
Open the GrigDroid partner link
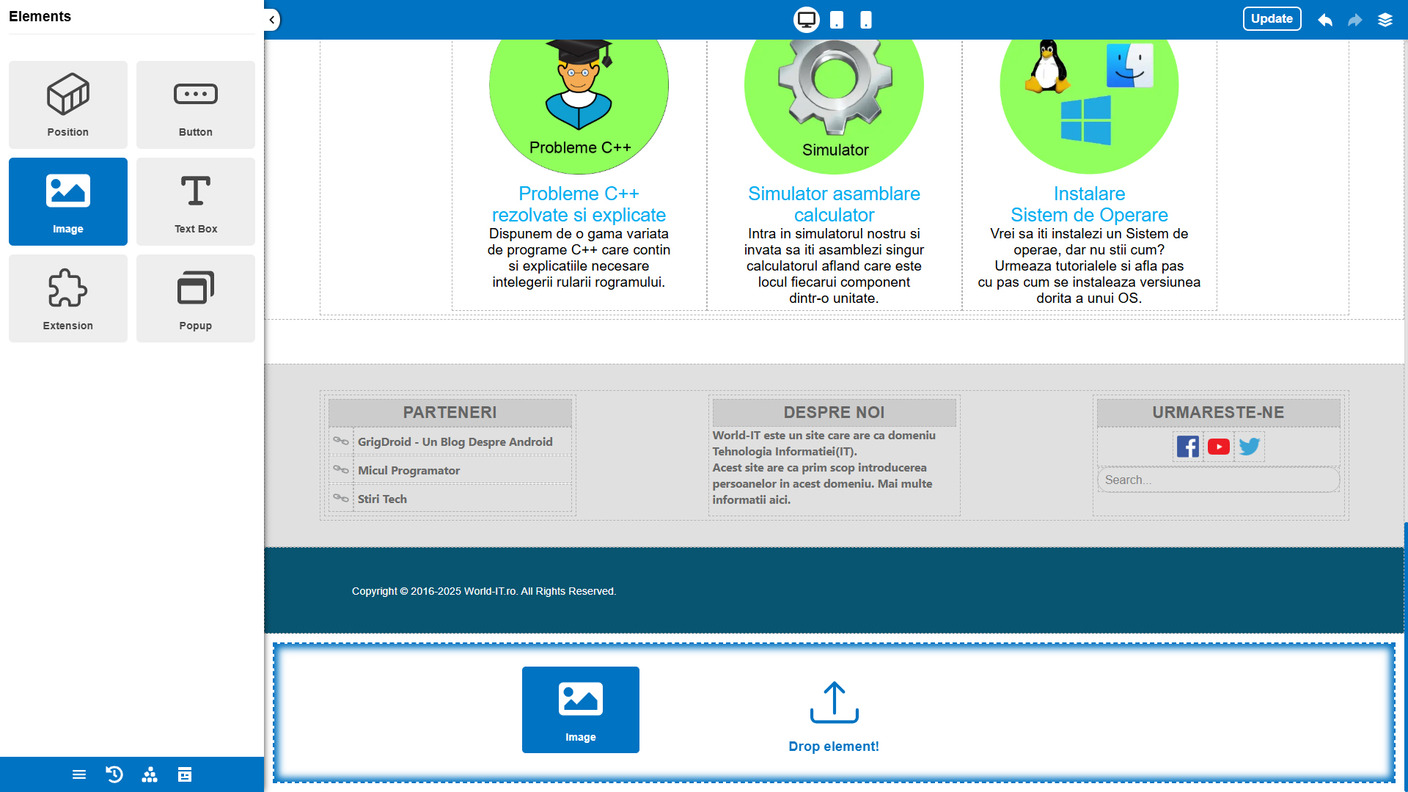[x=455, y=441]
